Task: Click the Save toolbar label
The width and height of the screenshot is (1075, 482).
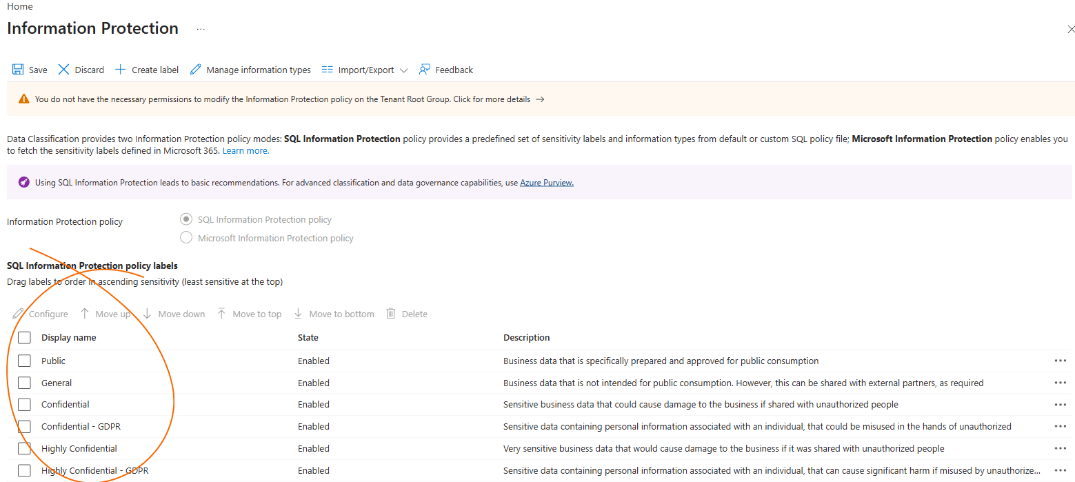Action: [38, 70]
